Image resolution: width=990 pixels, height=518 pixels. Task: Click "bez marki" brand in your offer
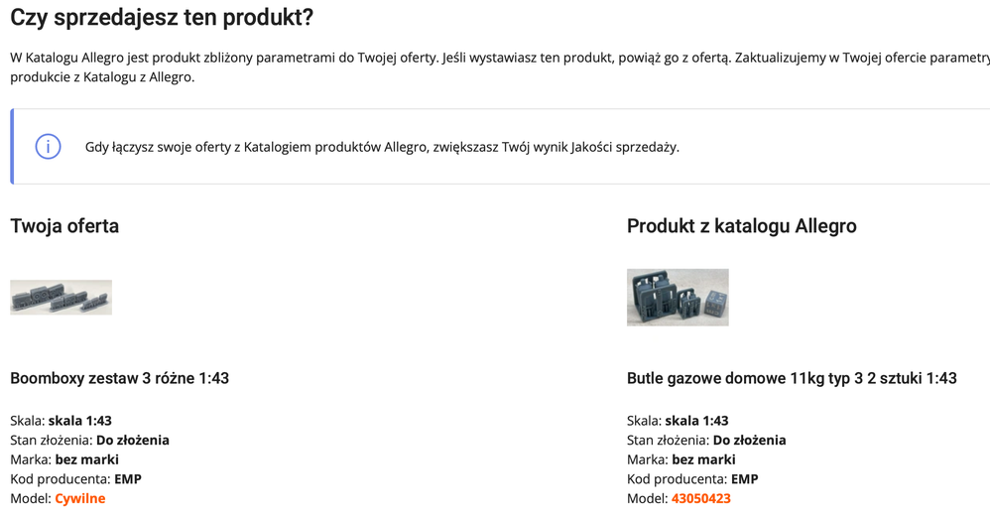tap(86, 459)
